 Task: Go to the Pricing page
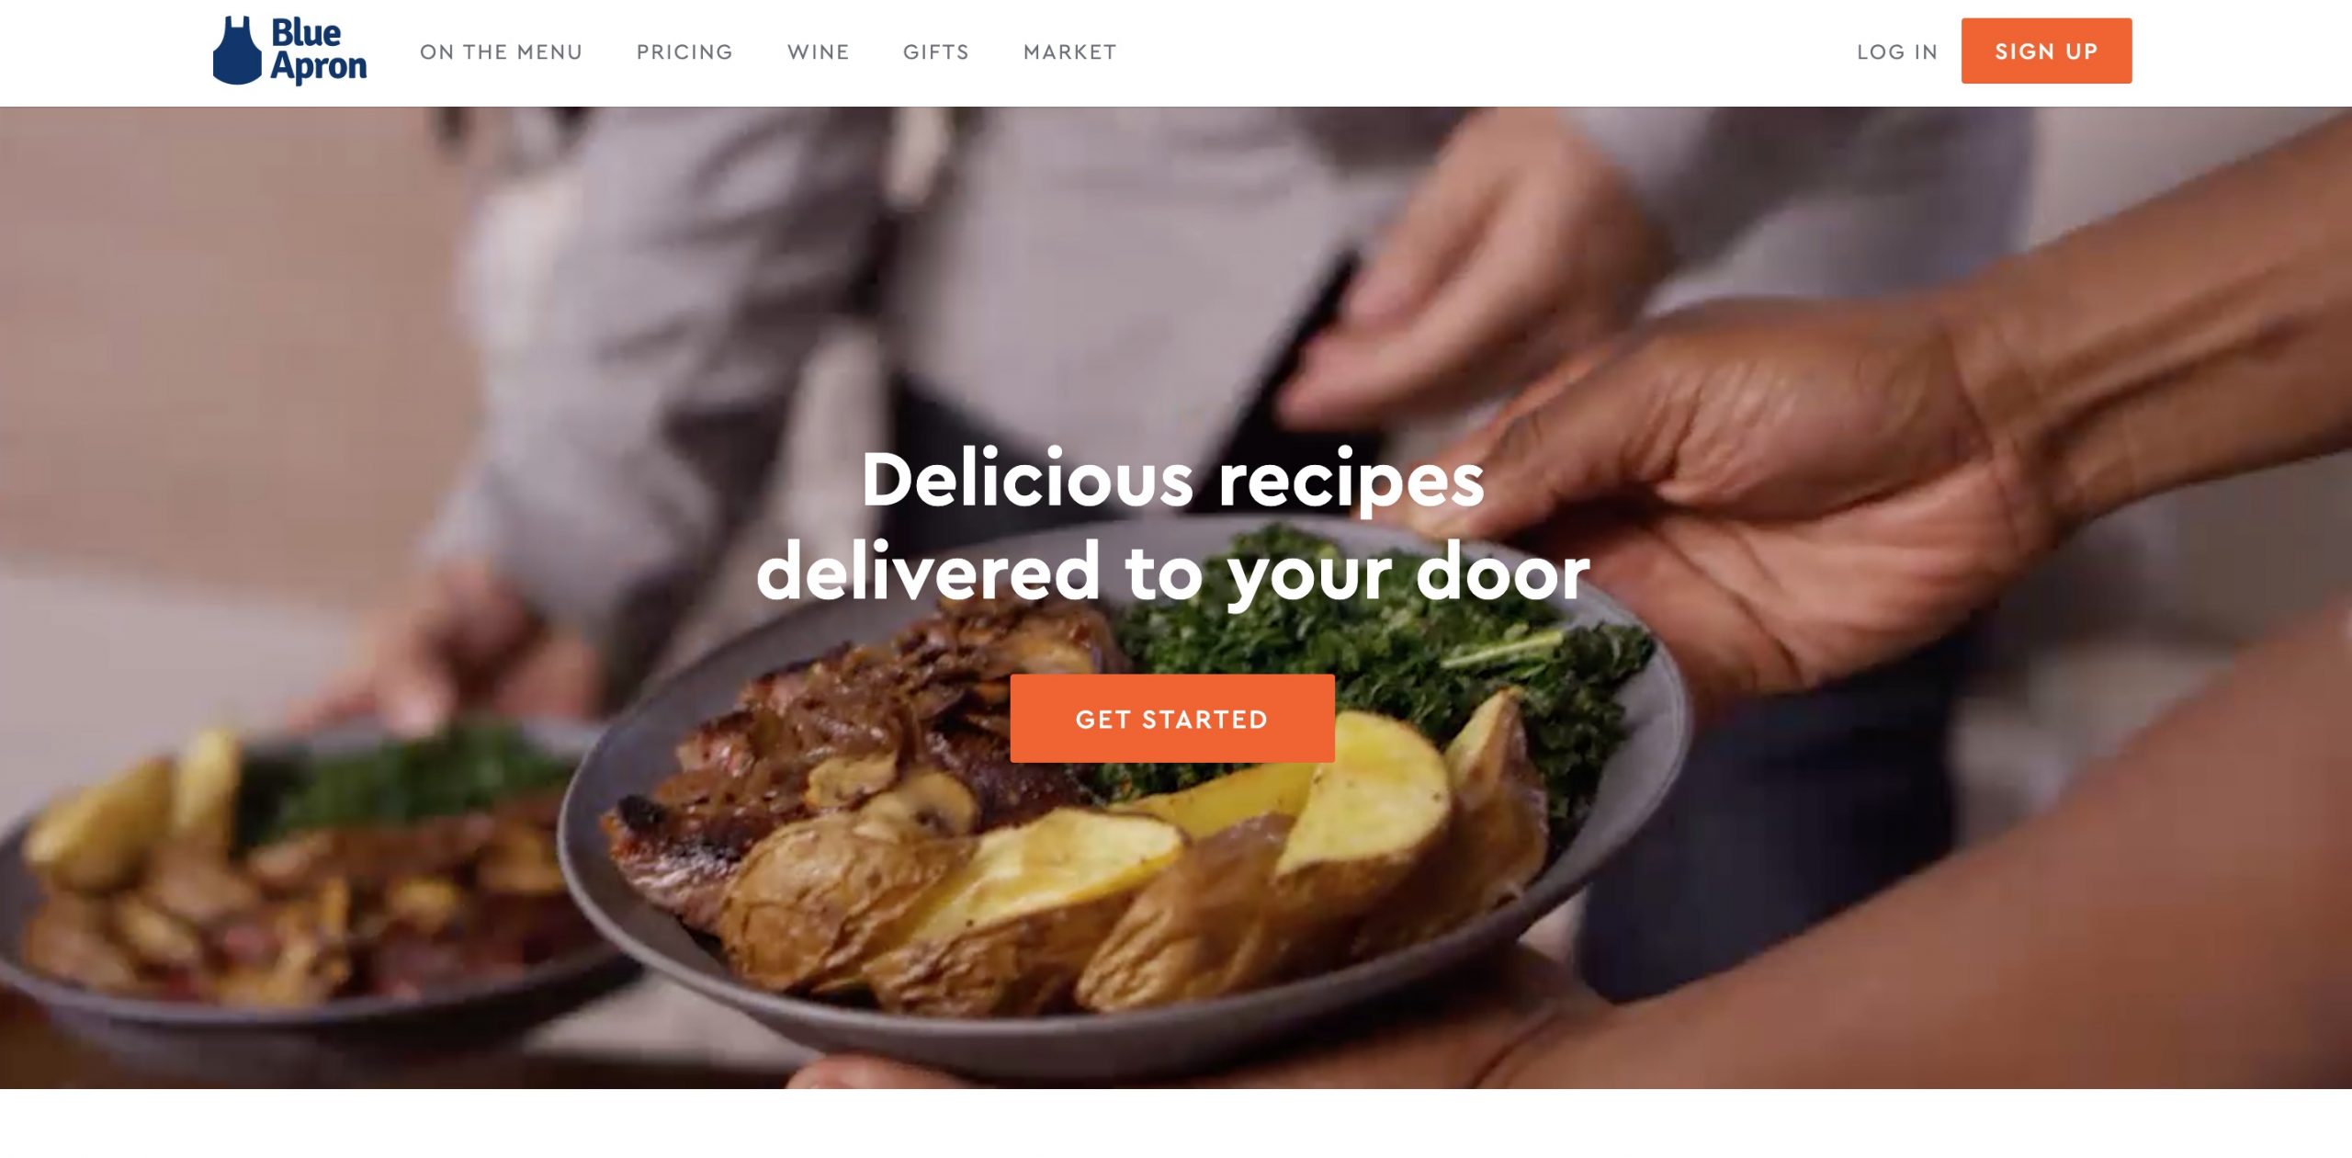pos(684,52)
